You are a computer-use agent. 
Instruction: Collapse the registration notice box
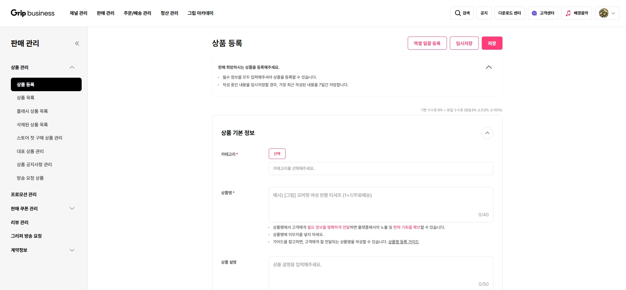[489, 67]
